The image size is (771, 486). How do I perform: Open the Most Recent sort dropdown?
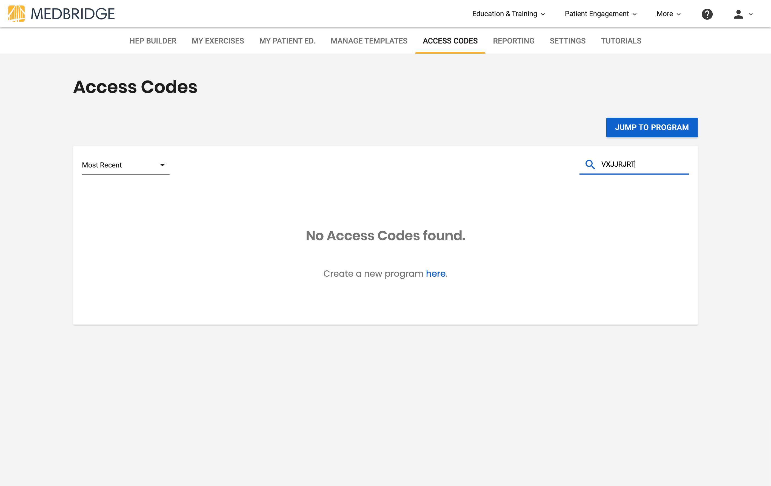pyautogui.click(x=125, y=165)
